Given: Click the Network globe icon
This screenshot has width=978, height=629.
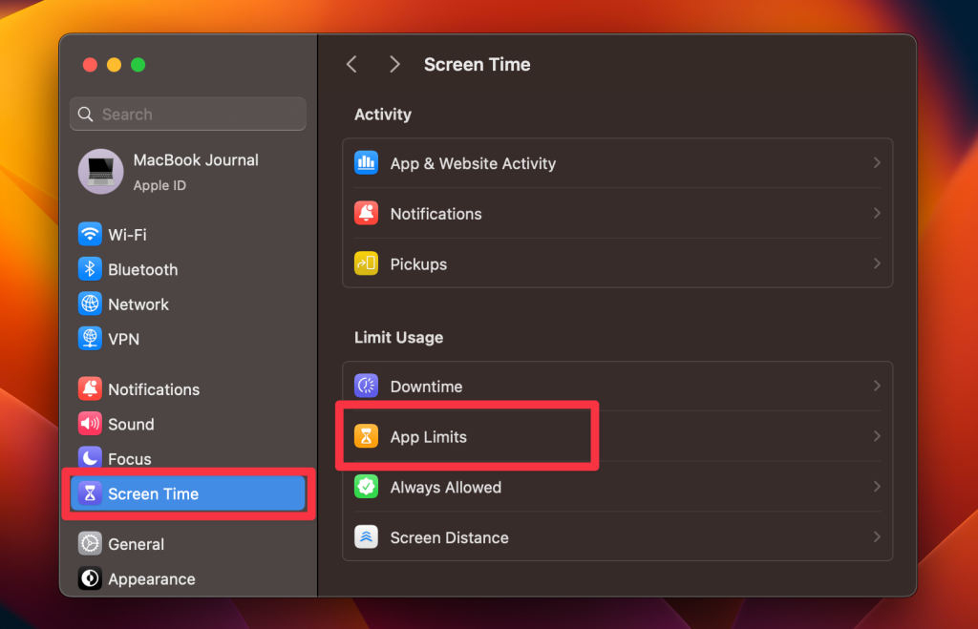Looking at the screenshot, I should click(90, 304).
